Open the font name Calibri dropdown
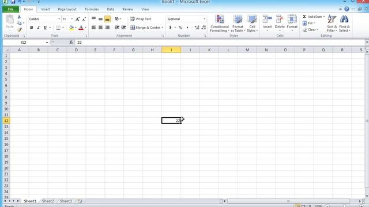This screenshot has height=207, width=369. [59, 19]
